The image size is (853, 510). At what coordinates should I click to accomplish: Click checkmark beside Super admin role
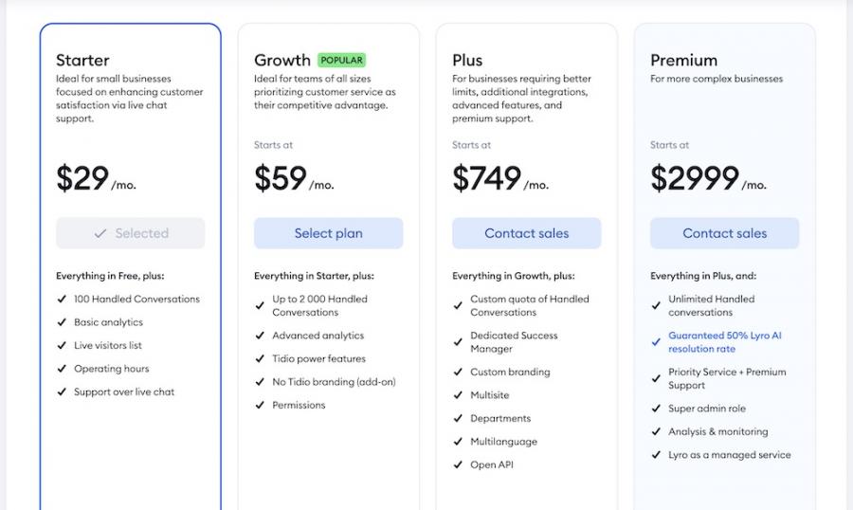pos(655,409)
